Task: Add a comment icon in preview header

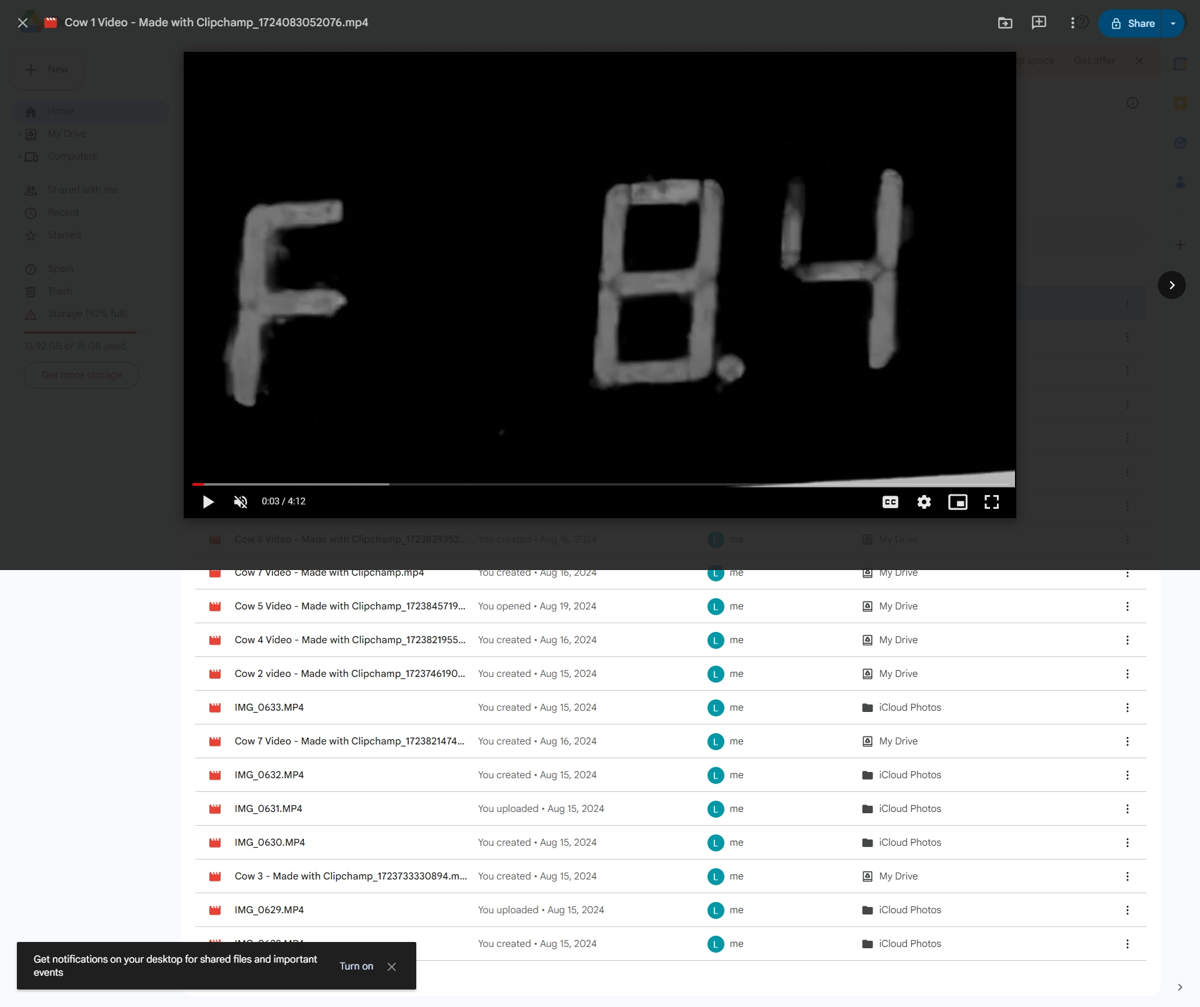Action: point(1039,23)
